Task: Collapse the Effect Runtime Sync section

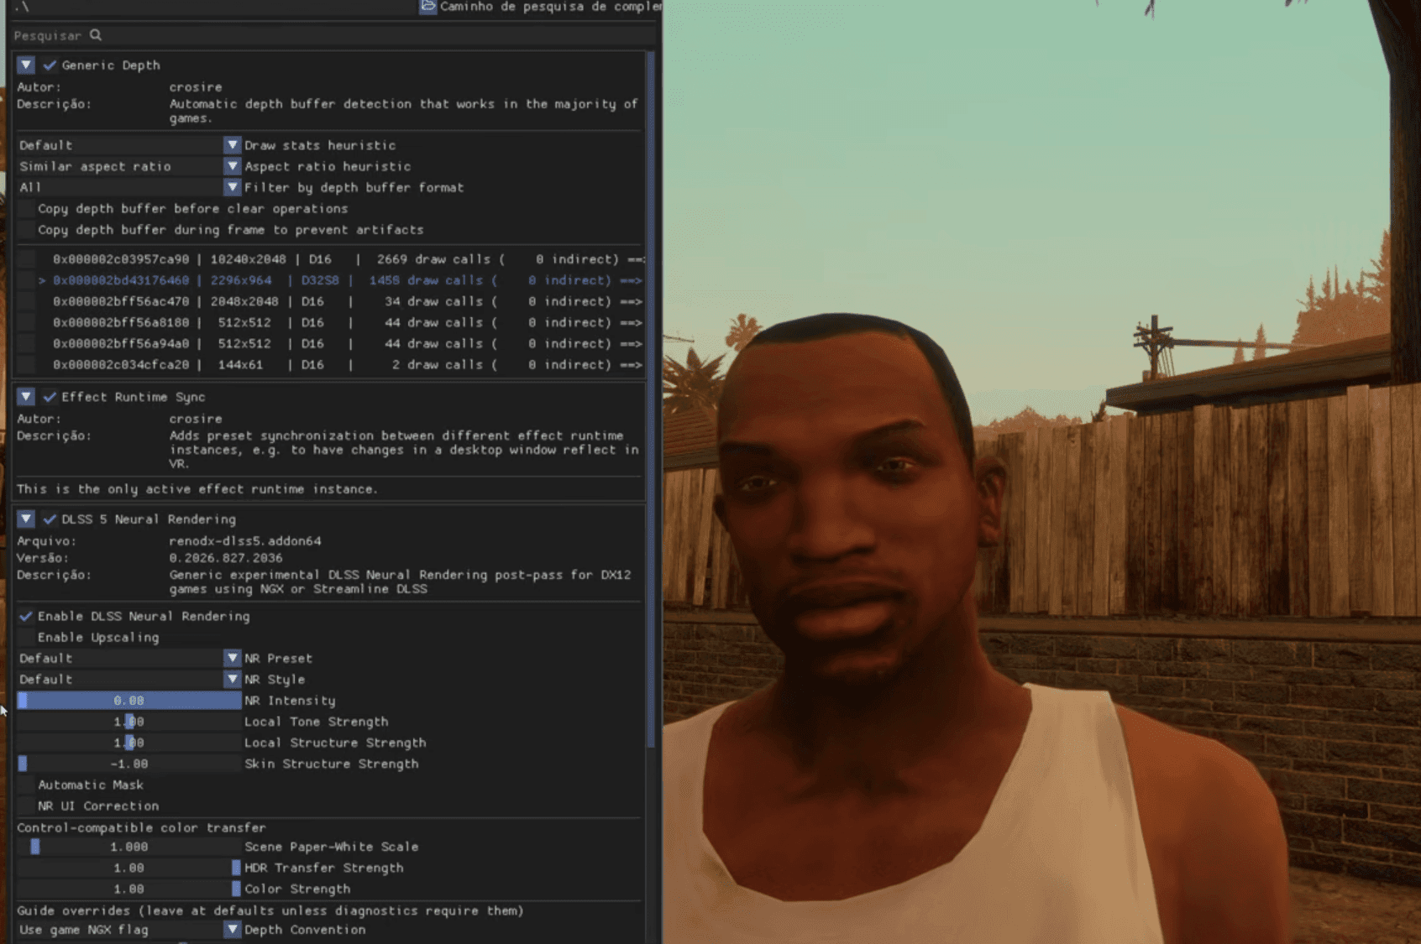Action: (26, 396)
